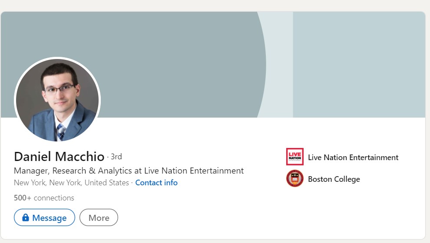Screen dimensions: 430x243
Task: Select the Daniel Macchio name heading
Action: [x=59, y=157]
